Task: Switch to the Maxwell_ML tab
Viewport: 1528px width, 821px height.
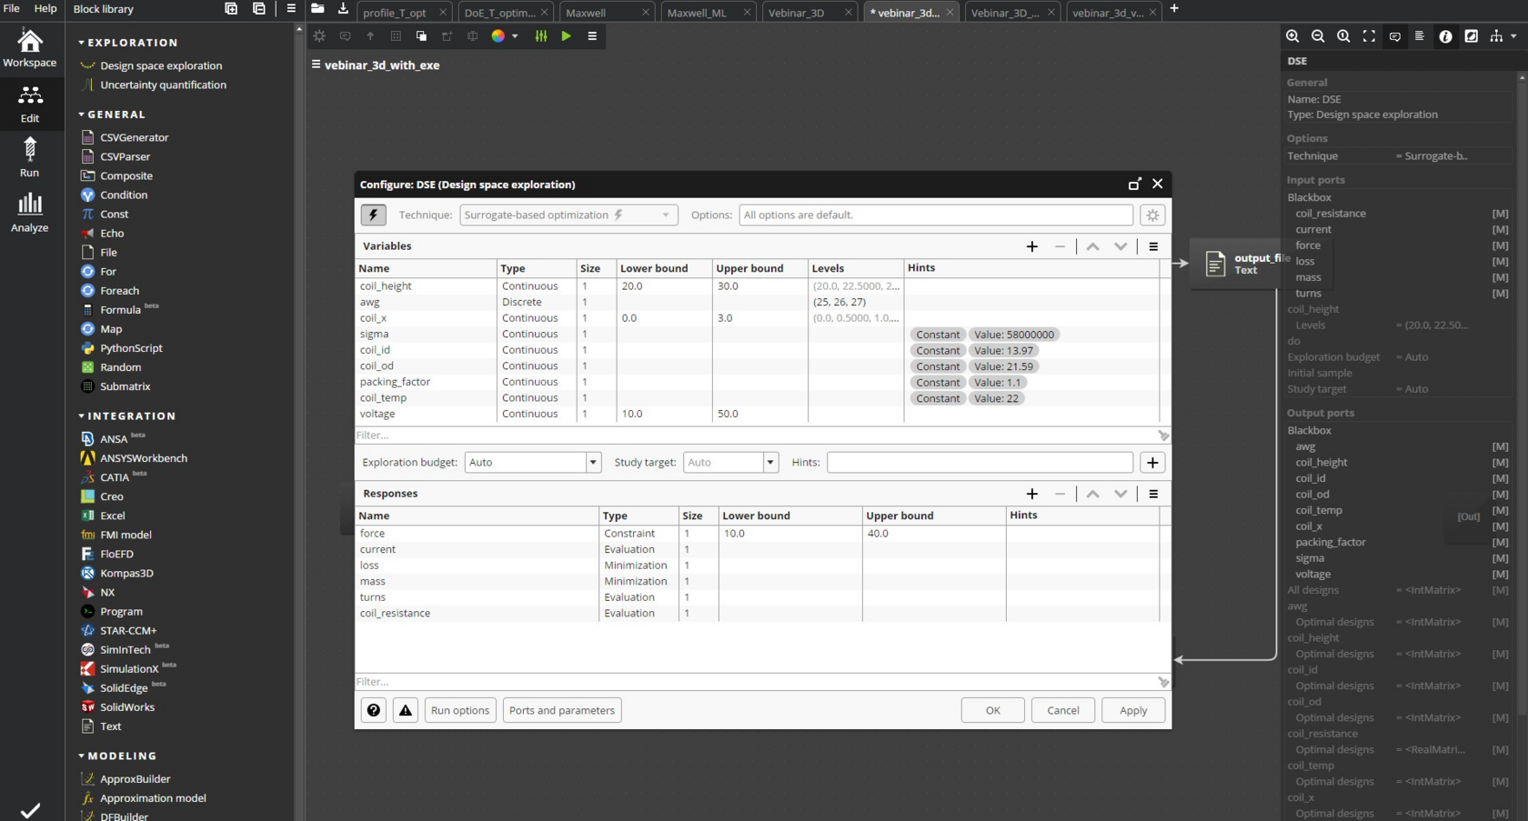Action: [697, 13]
